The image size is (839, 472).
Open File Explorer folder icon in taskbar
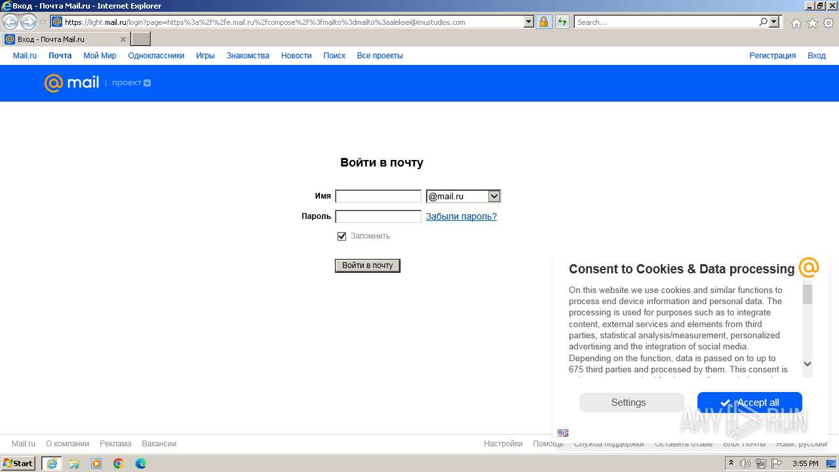pyautogui.click(x=74, y=463)
